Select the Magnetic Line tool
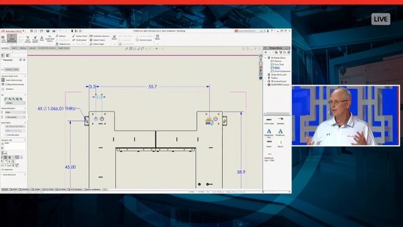 63,44
